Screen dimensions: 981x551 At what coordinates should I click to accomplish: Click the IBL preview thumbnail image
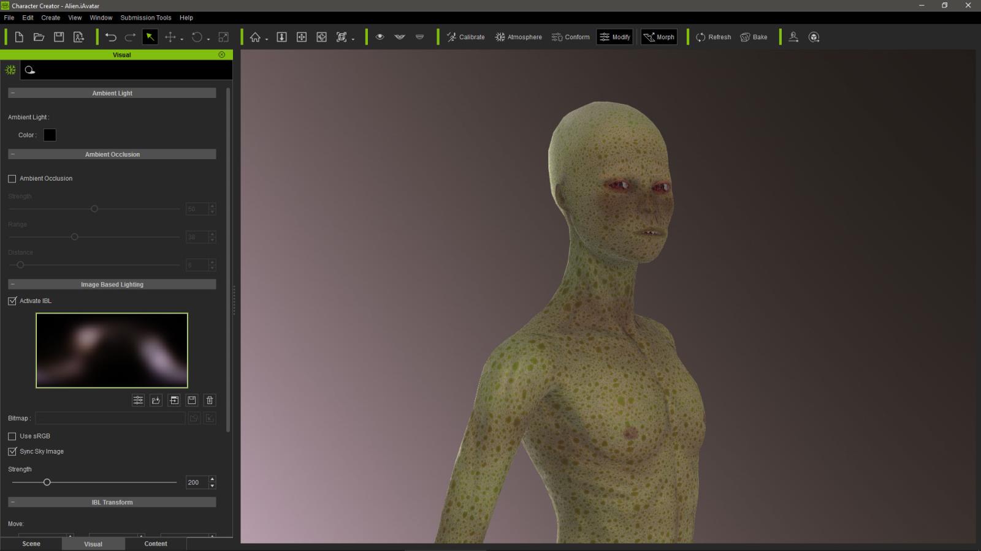112,350
